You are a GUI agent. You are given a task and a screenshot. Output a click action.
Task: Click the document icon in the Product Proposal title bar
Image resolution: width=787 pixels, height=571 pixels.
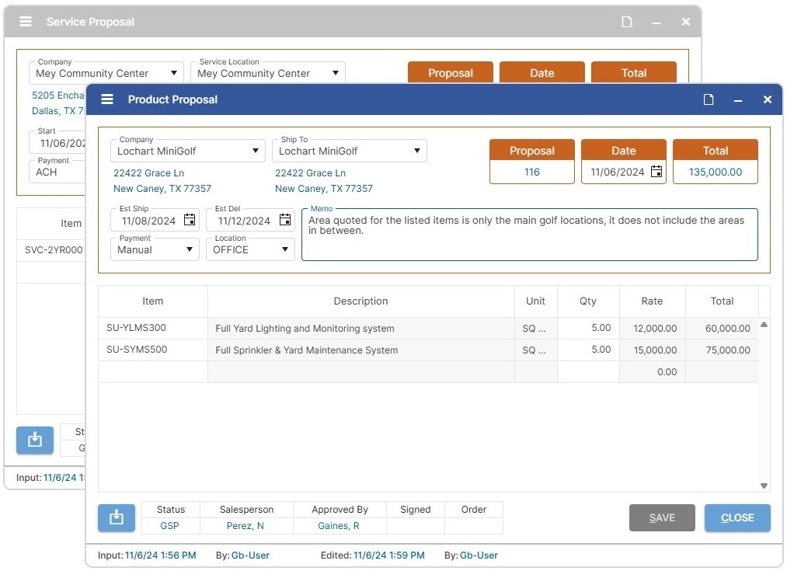pos(708,99)
